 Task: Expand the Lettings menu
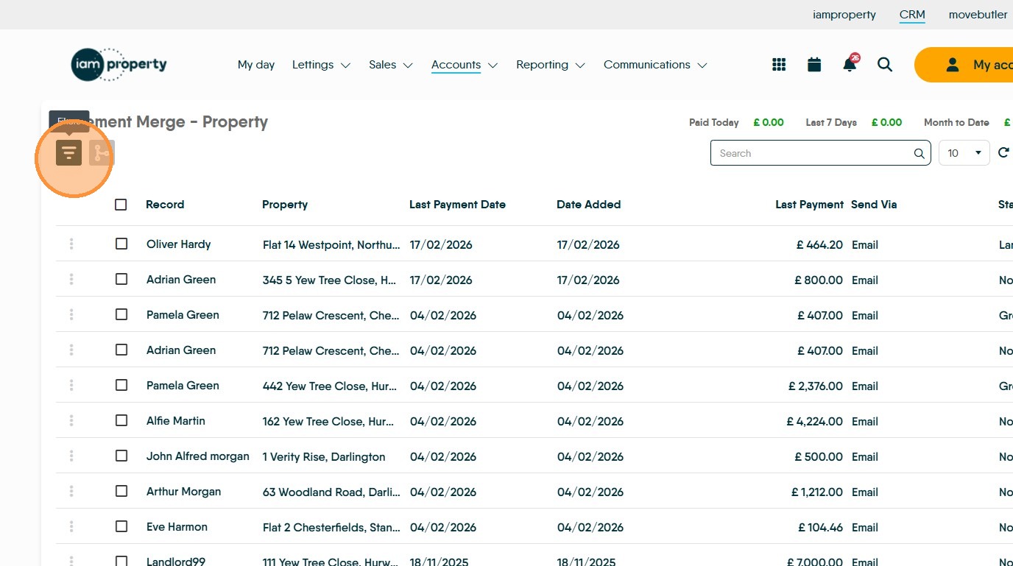(321, 65)
